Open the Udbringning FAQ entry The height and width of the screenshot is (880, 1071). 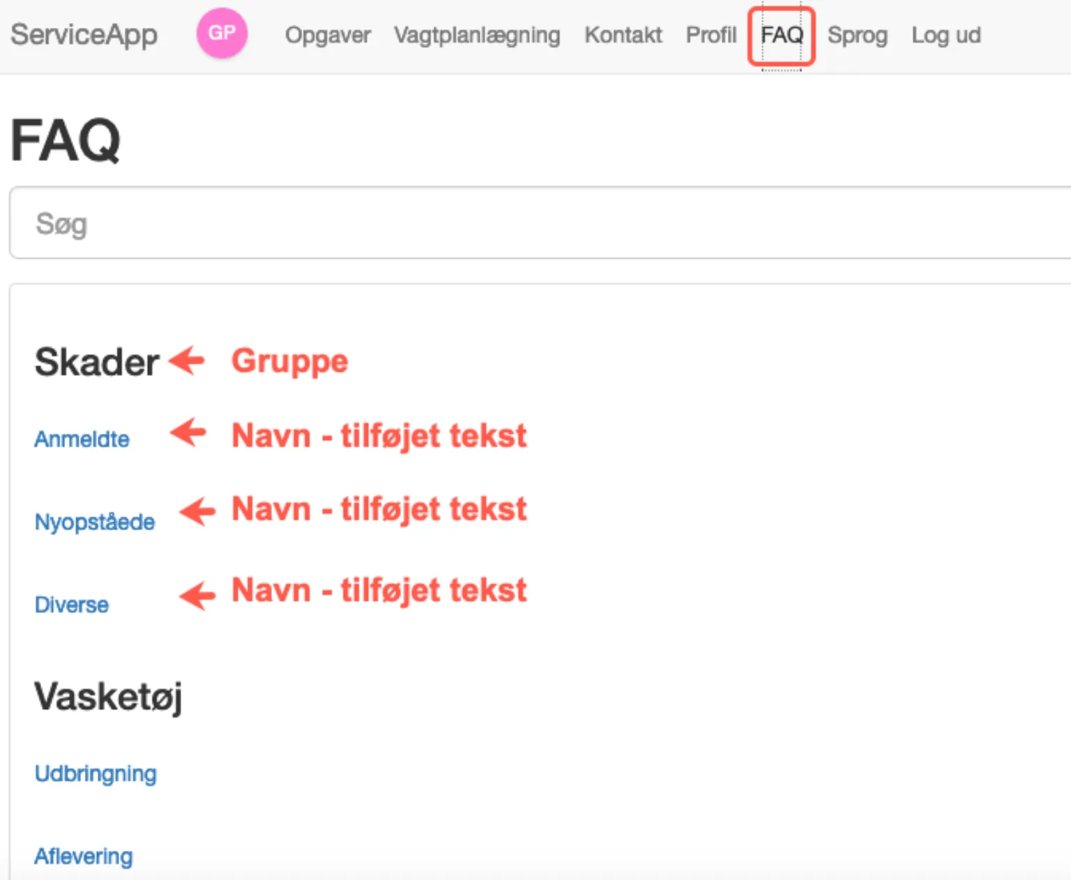tap(96, 773)
